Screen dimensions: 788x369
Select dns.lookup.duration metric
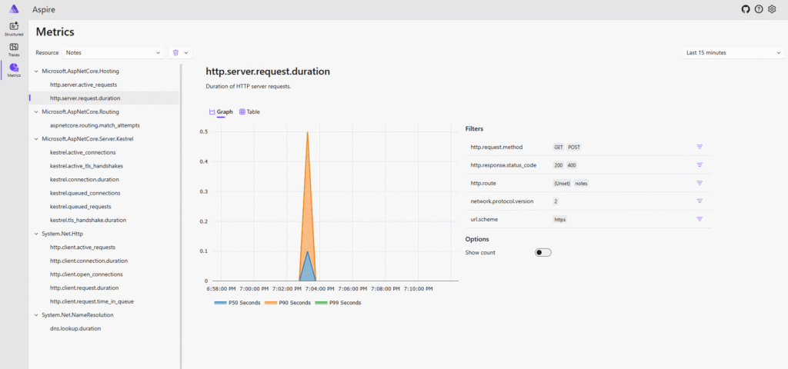pos(75,328)
